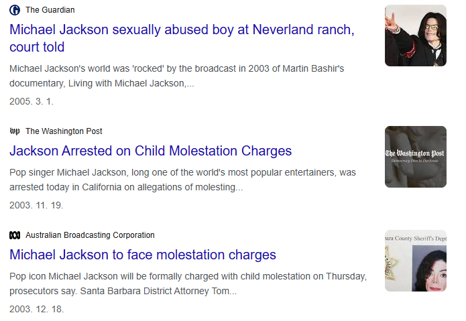Open the Sheriff's Department mugshot thumbnail
466x321 pixels.
coord(415,261)
